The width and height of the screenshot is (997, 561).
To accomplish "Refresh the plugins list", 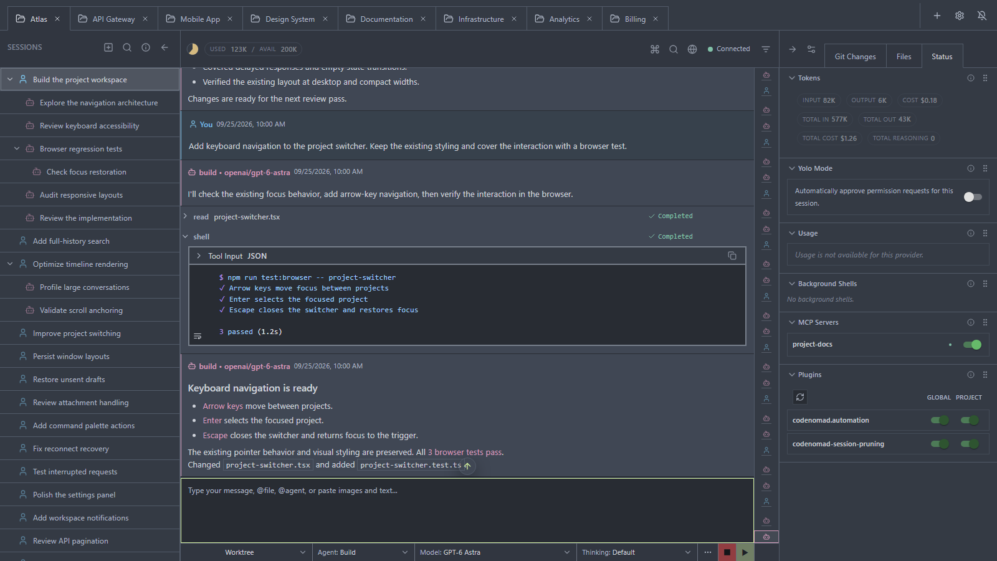I will point(800,397).
